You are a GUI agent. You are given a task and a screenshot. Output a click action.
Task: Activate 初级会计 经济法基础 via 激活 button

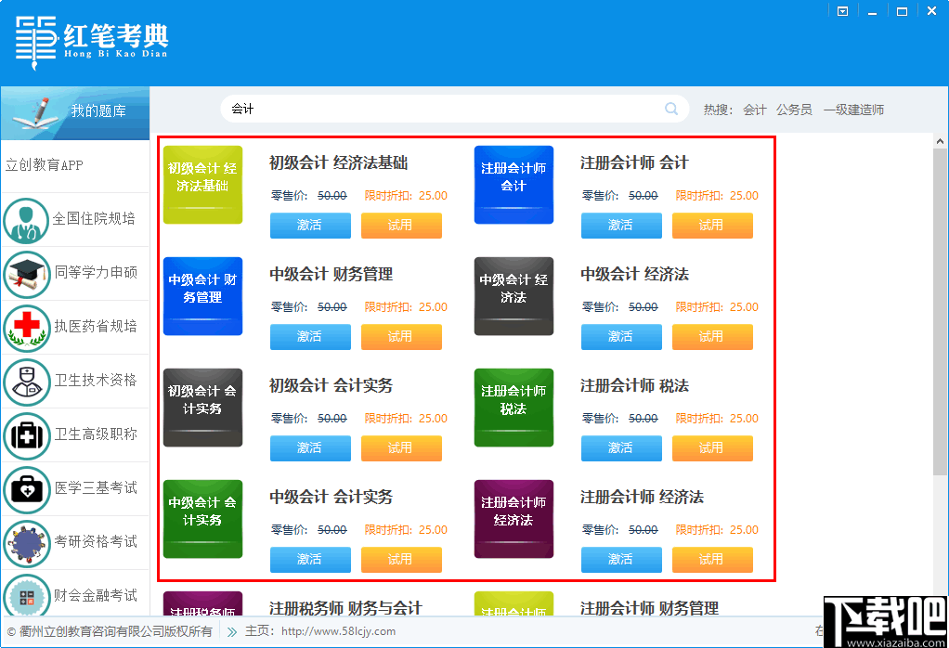click(310, 226)
